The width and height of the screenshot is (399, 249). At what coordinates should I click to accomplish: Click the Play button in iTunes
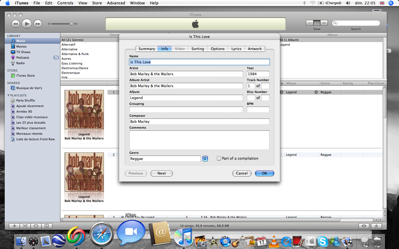point(27,24)
